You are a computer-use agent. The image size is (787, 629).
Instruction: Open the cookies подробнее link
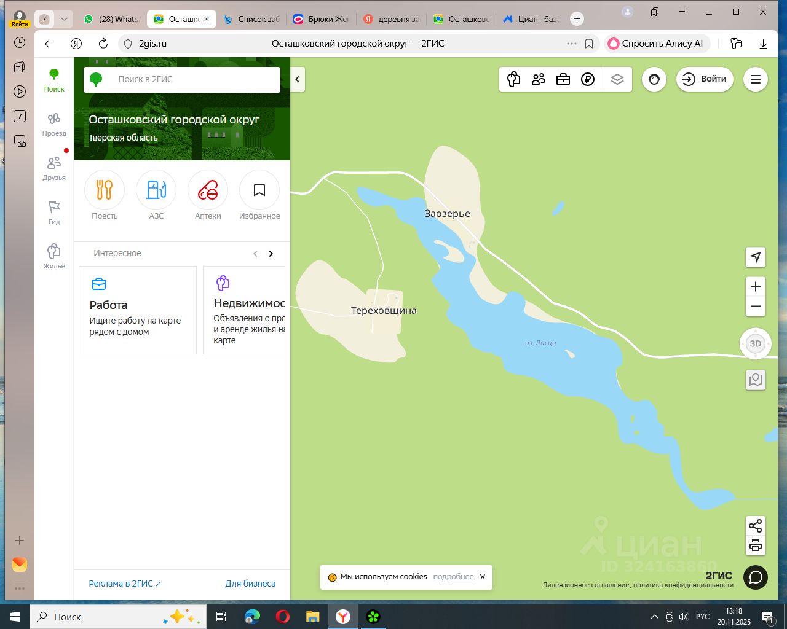coord(453,577)
